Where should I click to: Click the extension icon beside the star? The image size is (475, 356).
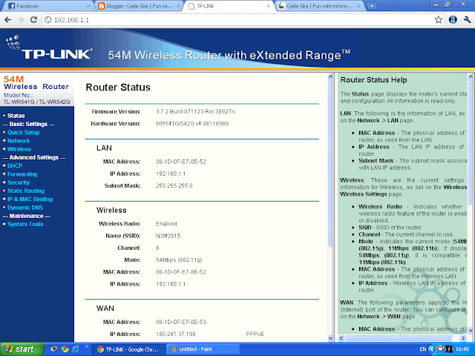(453, 20)
